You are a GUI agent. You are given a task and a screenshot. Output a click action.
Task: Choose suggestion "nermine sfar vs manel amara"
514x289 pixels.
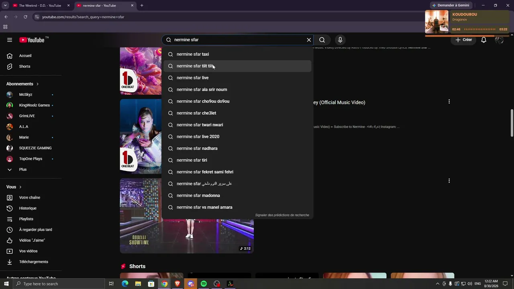237,207
